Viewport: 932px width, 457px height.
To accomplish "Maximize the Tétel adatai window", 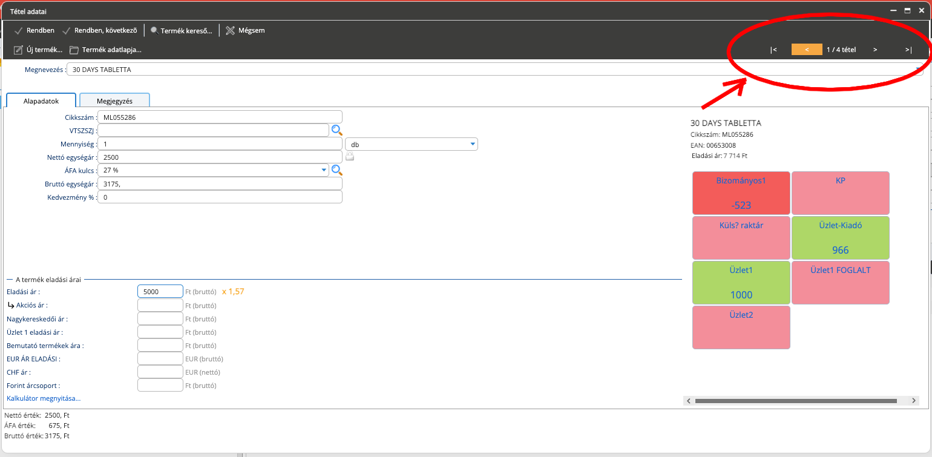I will pos(907,11).
